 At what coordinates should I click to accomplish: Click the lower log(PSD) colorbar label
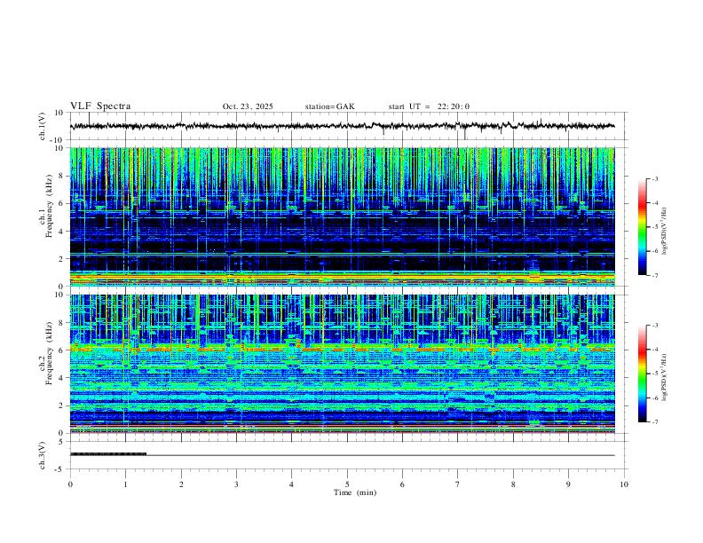(665, 377)
